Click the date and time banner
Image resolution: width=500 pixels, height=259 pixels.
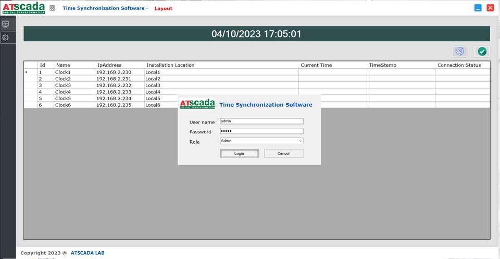point(257,34)
